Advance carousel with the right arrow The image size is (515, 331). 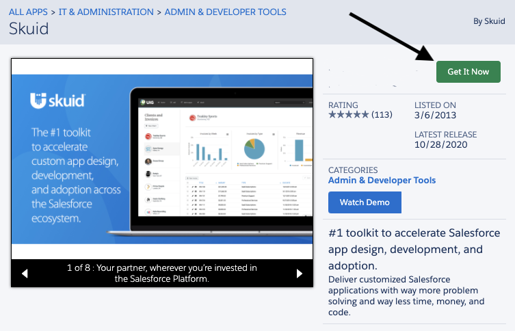coord(299,274)
